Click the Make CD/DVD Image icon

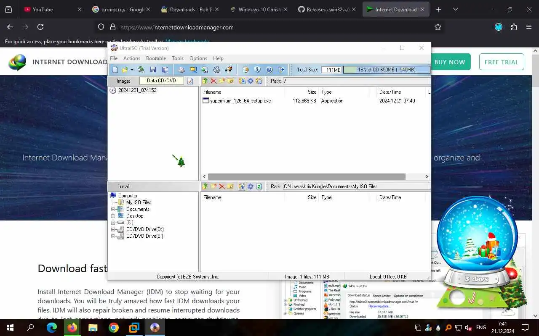[181, 70]
